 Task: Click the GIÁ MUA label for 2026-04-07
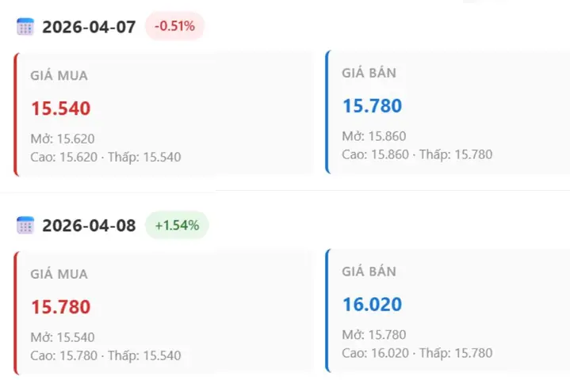tap(59, 75)
